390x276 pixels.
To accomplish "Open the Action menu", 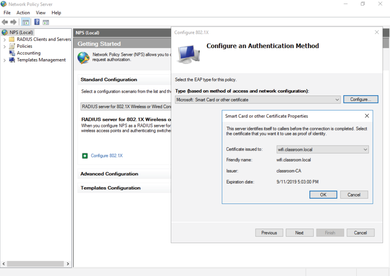I will pyautogui.click(x=23, y=13).
